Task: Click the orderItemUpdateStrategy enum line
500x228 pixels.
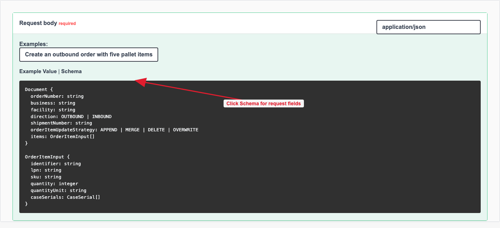Action: pos(114,130)
